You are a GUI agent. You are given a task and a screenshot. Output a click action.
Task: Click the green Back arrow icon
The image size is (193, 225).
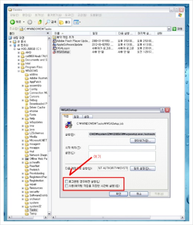[x=12, y=22]
